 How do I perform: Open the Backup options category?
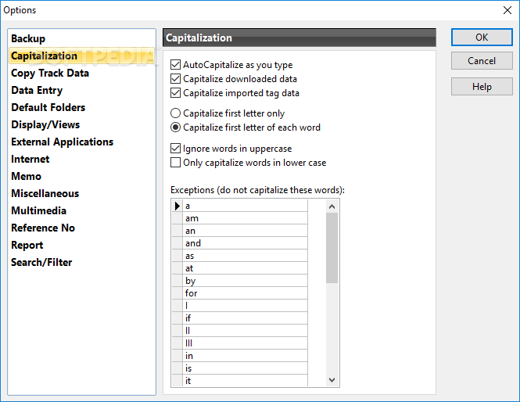28,38
